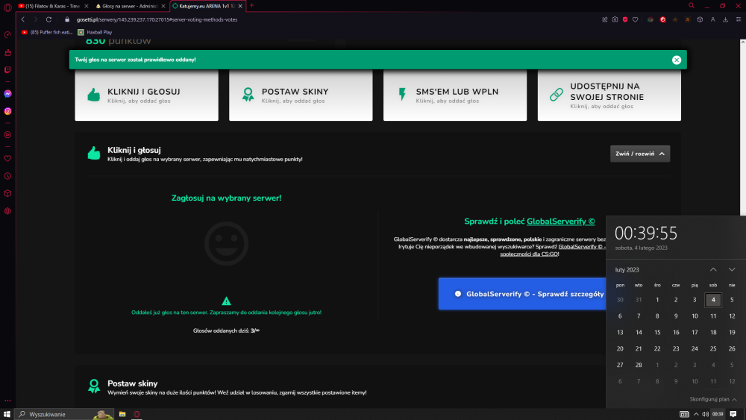This screenshot has height=420, width=746.
Task: Show hidden system tray icons
Action: coord(696,414)
